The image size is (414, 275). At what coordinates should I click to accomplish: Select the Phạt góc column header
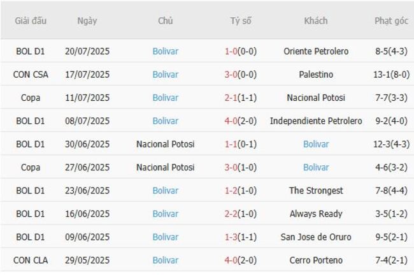click(391, 21)
